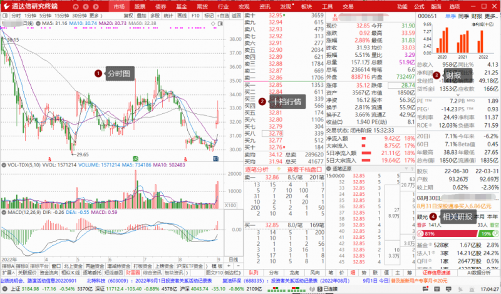The width and height of the screenshot is (501, 294).
Task: Select 同季 in the financial panel
Action: point(464,16)
